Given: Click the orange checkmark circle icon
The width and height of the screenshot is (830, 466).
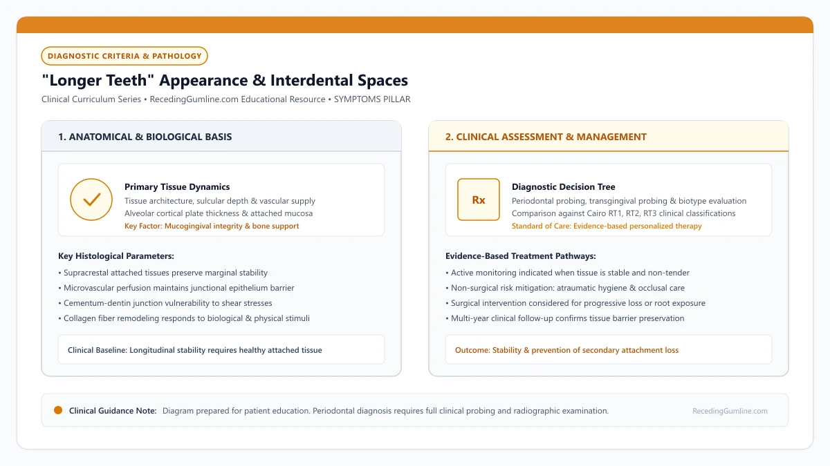Looking at the screenshot, I should pos(91,200).
